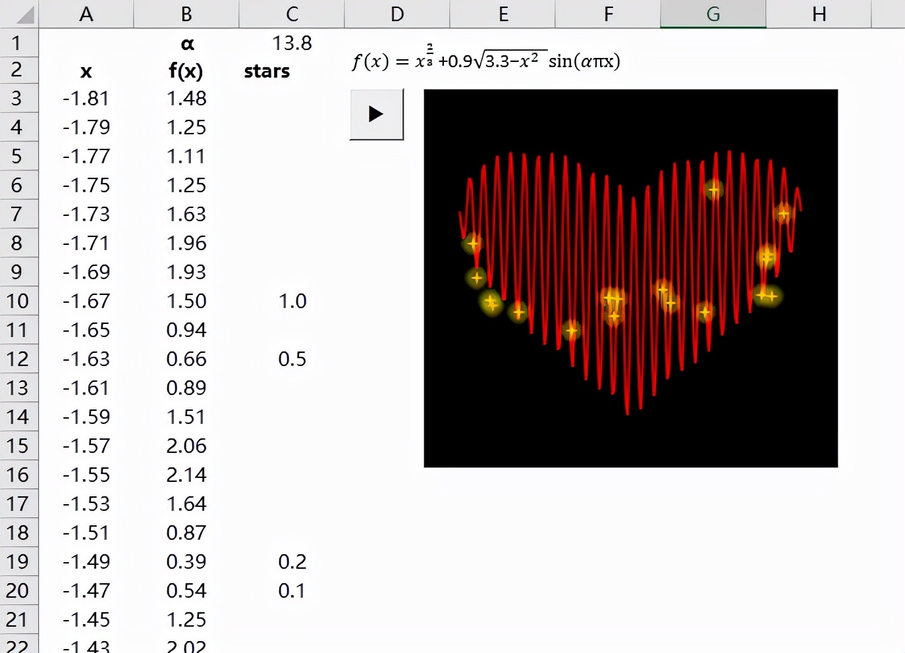
Task: Select column D header
Action: coord(397,14)
